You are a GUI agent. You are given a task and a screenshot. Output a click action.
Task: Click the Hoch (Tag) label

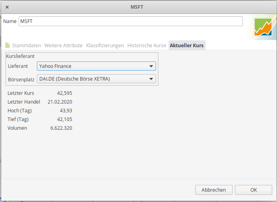(x=19, y=111)
